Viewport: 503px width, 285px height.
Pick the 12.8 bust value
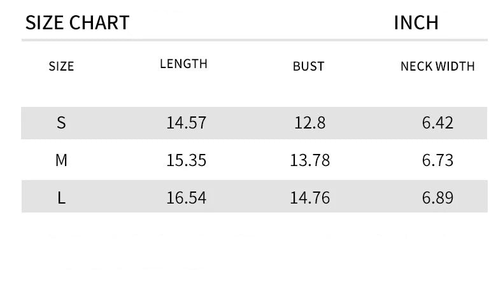(310, 123)
